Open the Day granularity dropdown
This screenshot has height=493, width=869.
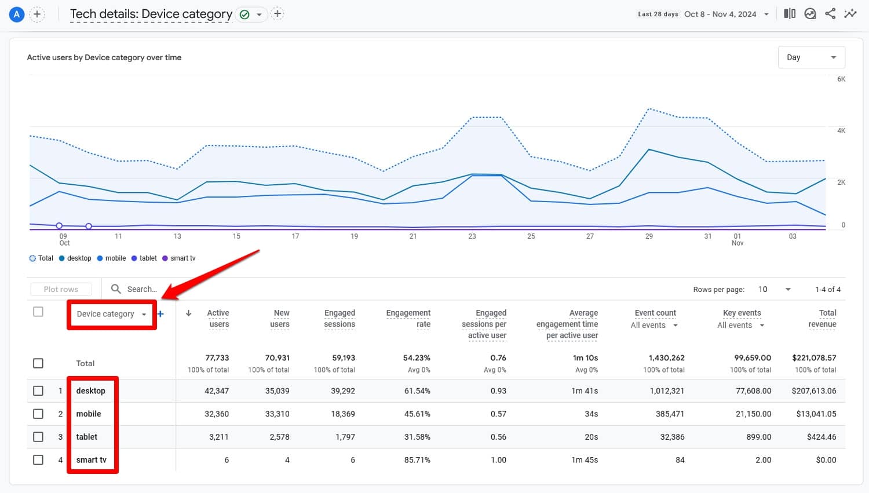(x=811, y=57)
